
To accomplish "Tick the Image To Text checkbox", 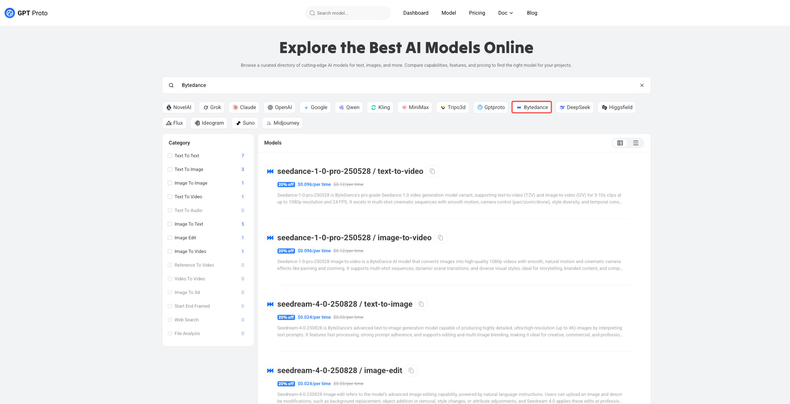I will click(x=170, y=224).
